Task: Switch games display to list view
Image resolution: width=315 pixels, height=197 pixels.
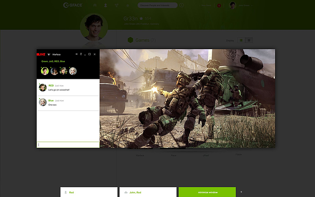Action: pyautogui.click(x=241, y=41)
